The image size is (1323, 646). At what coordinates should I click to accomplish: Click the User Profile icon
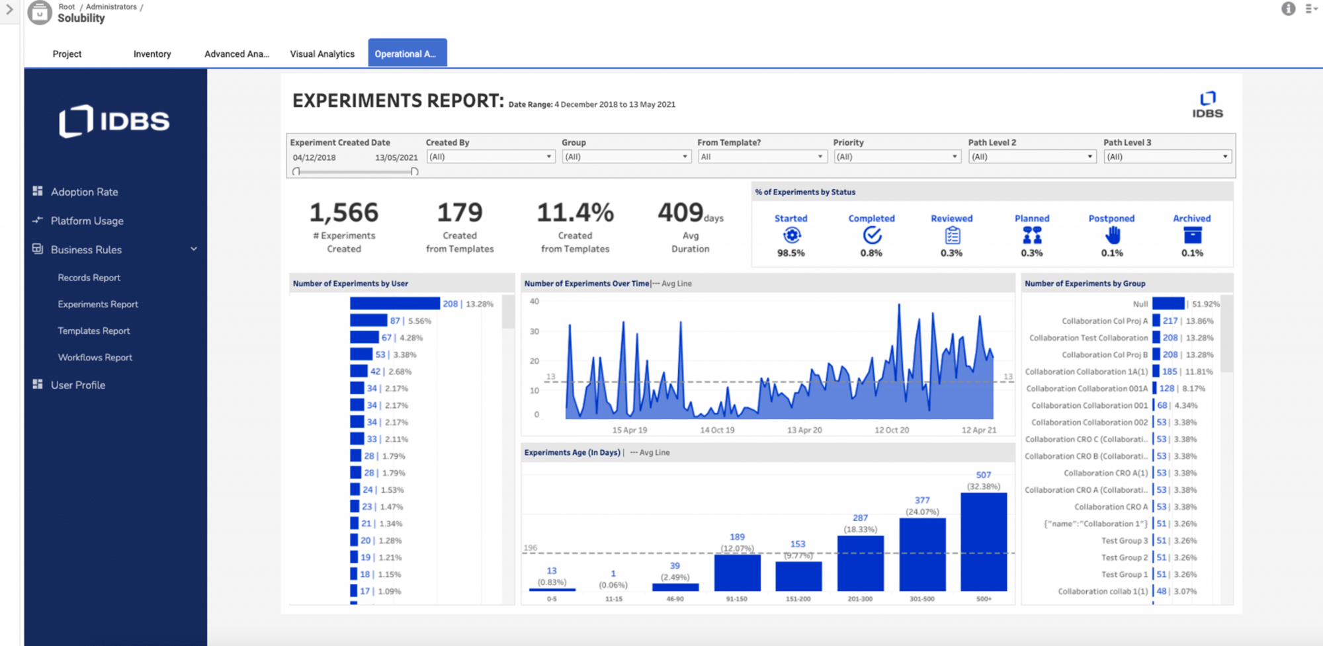(x=38, y=385)
